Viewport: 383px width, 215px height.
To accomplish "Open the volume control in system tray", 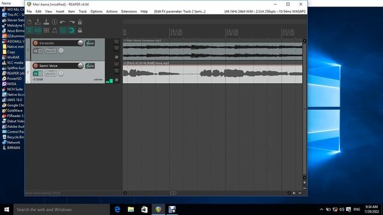I will [x=342, y=210].
